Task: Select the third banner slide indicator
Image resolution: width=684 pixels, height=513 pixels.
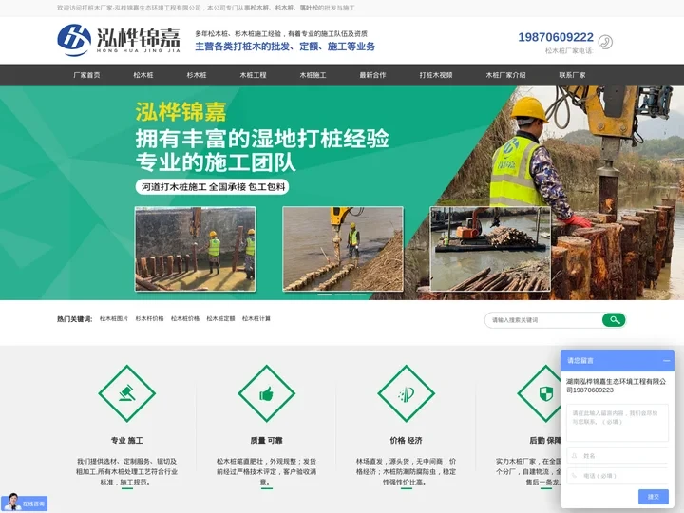Action: coord(359,294)
